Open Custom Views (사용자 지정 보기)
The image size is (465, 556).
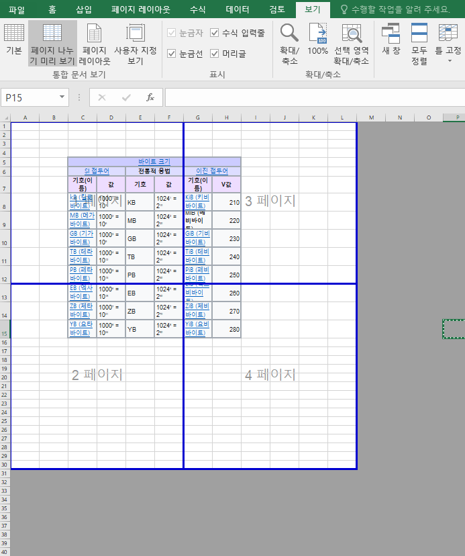(136, 44)
